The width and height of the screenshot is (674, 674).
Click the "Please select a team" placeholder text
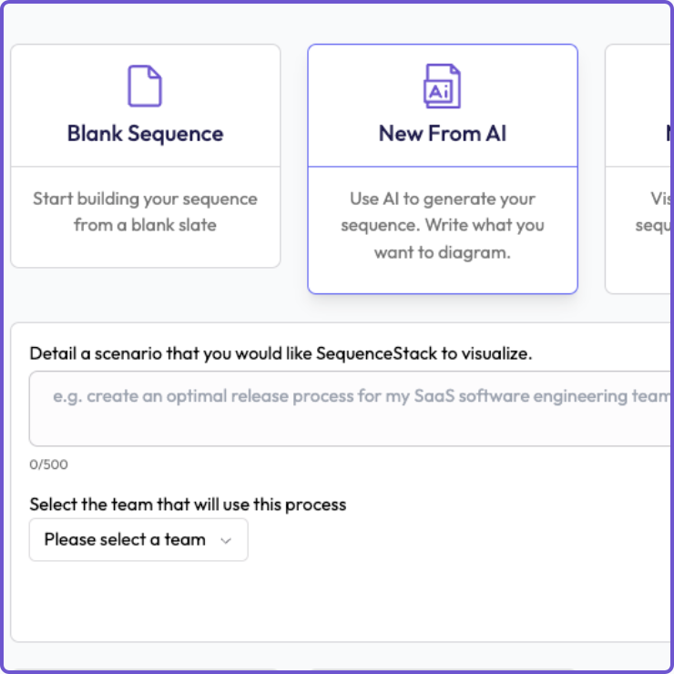tap(125, 540)
